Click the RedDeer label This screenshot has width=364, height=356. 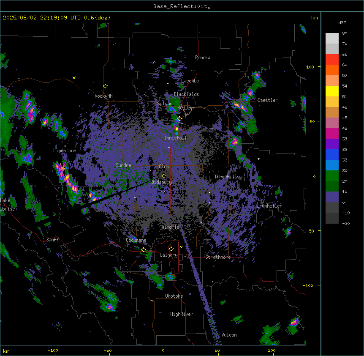click(x=186, y=108)
